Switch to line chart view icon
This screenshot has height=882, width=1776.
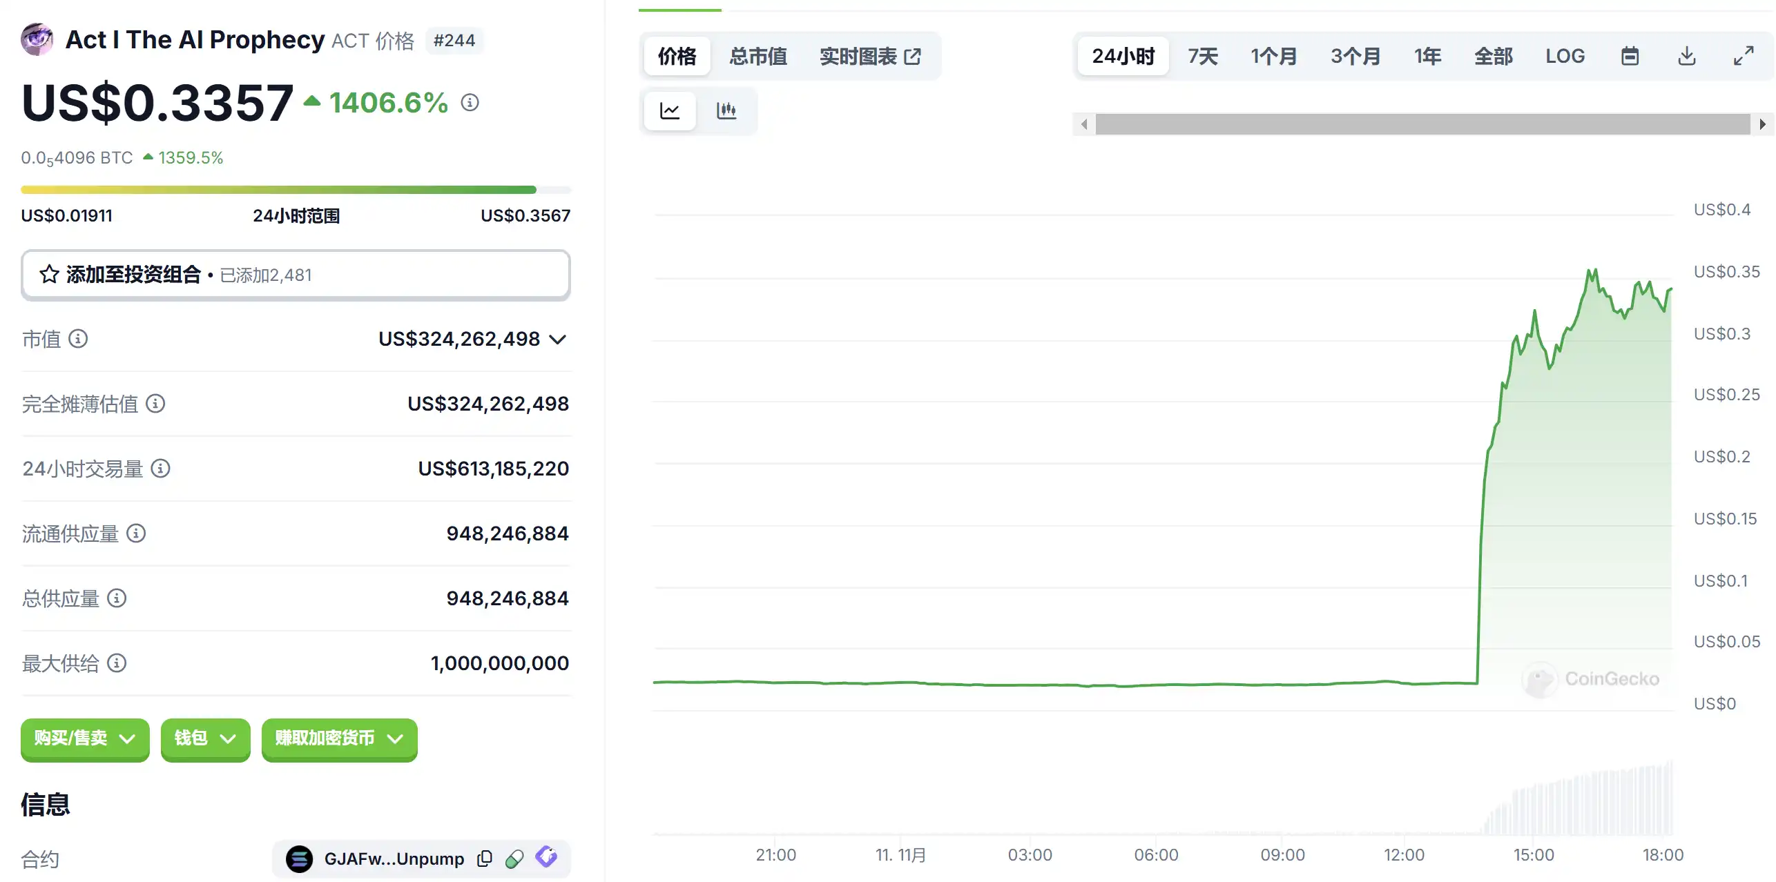[669, 110]
